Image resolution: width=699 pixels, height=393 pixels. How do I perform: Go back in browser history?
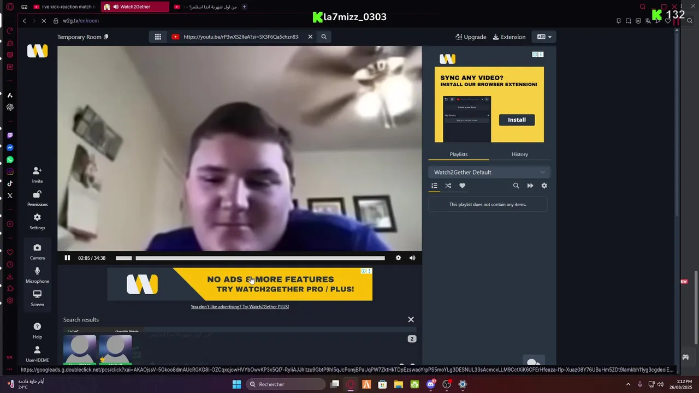pos(24,21)
